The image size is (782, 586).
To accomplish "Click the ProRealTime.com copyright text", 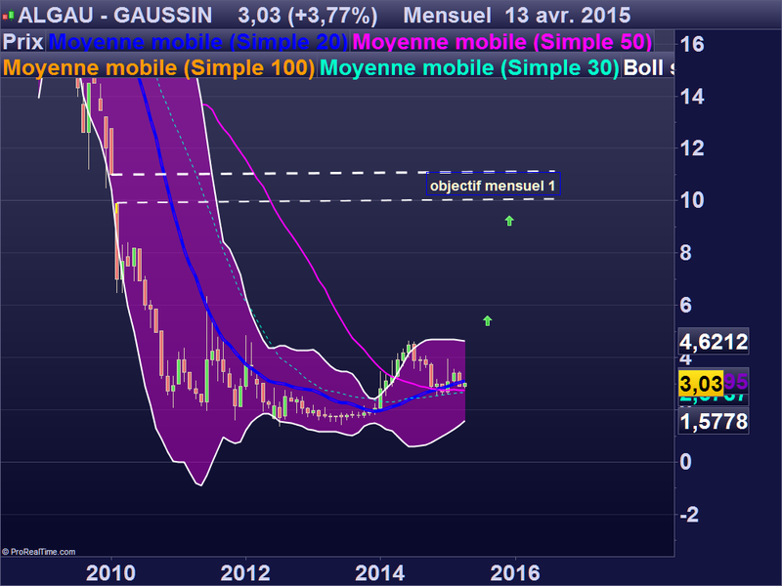I will (39, 552).
